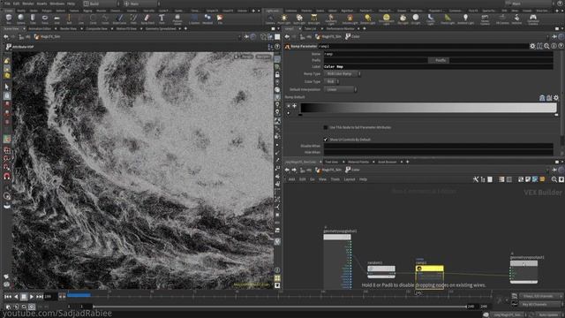Image resolution: width=565 pixels, height=318 pixels.
Task: Click the parameter search magnifier icon
Action: point(546,46)
